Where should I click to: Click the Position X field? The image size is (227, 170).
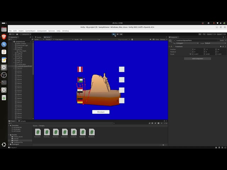pyautogui.click(x=199, y=50)
